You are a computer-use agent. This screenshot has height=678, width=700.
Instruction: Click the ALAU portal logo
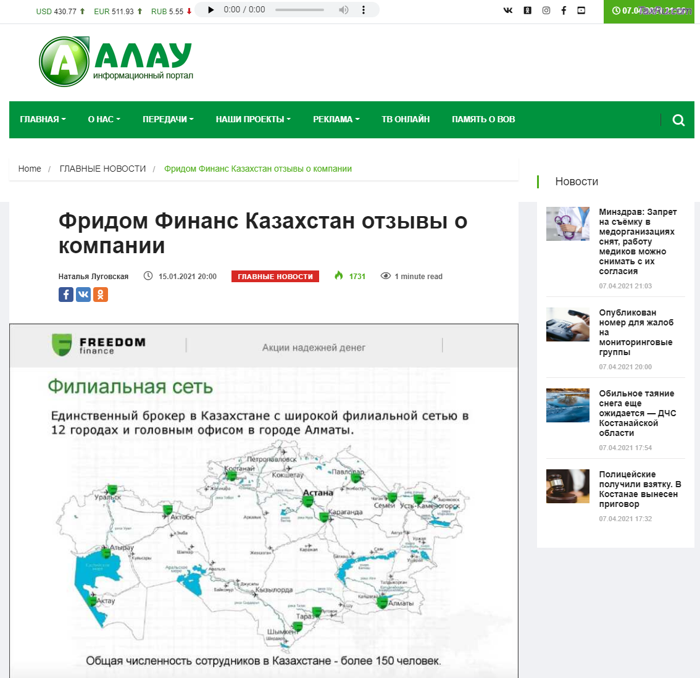coord(116,61)
